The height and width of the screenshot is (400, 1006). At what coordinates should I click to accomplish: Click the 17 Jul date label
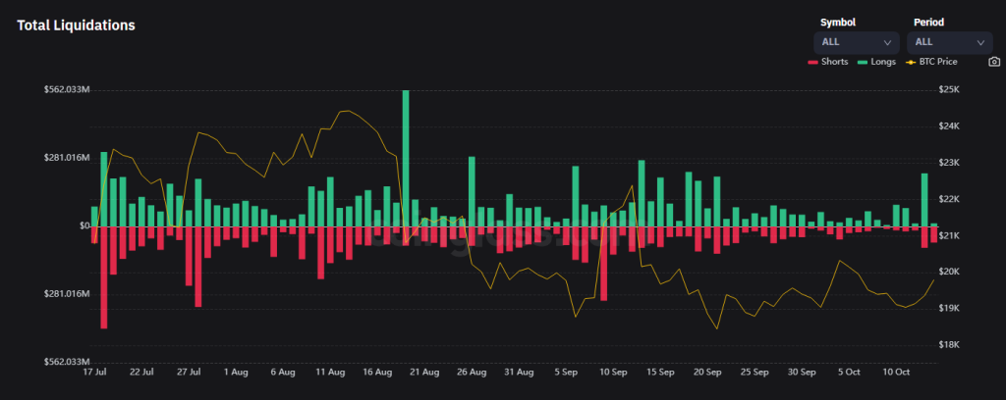click(94, 372)
